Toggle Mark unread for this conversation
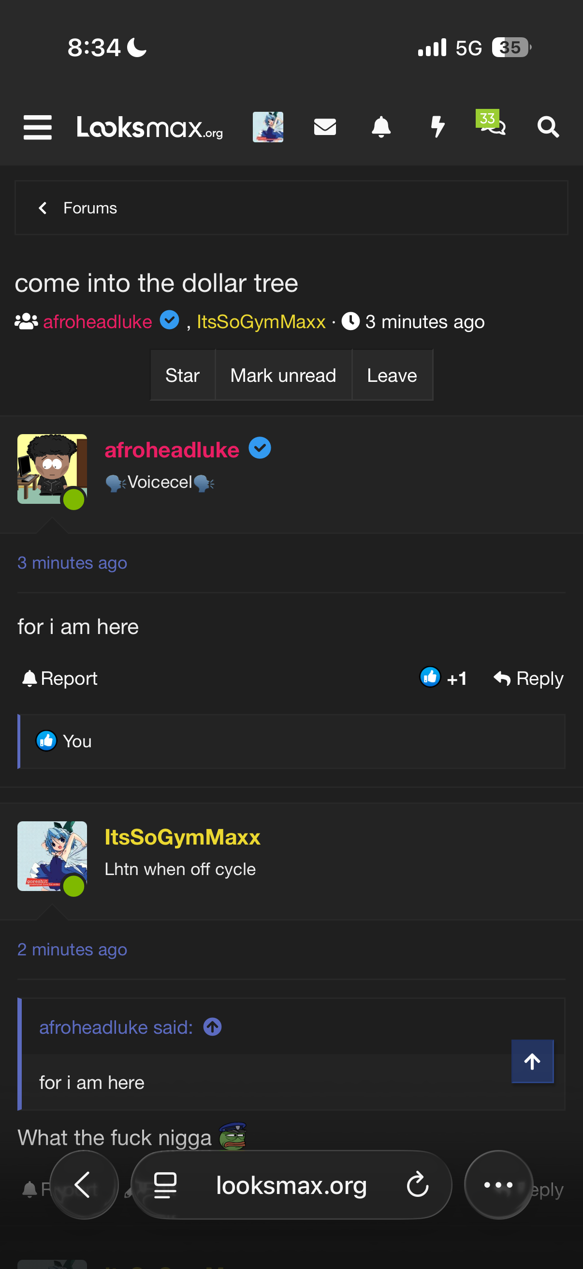Screen dimensions: 583x1269 tap(283, 376)
